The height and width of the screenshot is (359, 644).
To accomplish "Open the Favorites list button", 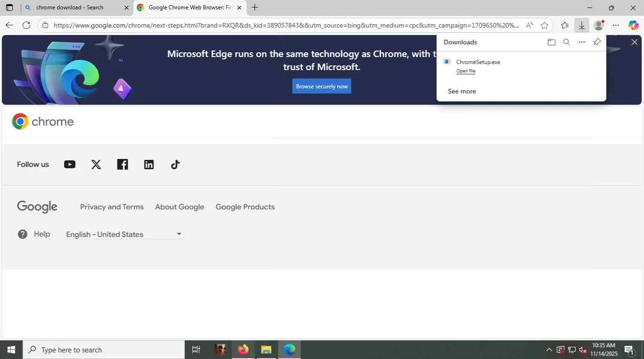I will point(565,25).
